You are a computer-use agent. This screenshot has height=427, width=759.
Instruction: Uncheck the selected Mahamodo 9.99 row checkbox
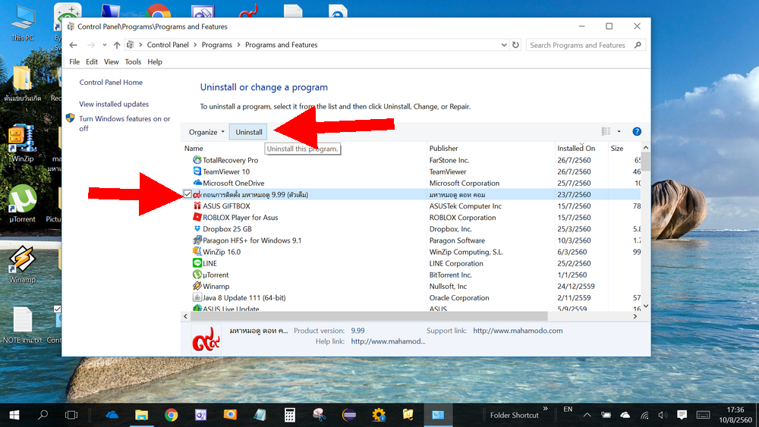[187, 194]
